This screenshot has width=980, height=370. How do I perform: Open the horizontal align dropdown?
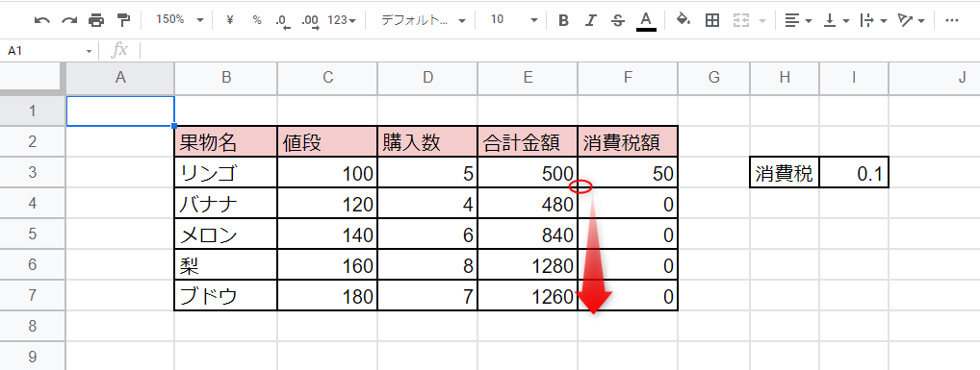click(798, 20)
